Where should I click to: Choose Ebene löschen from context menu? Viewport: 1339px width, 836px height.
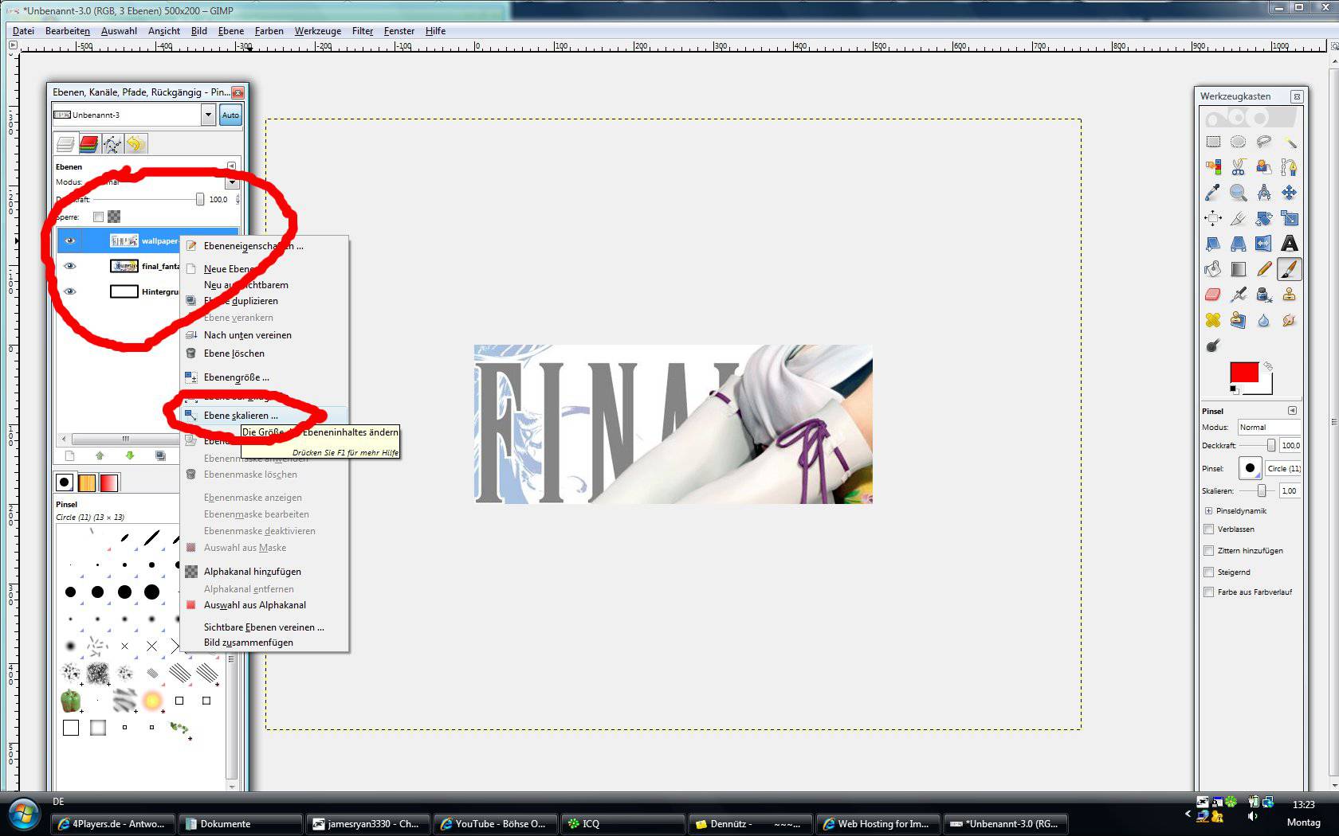coord(265,354)
